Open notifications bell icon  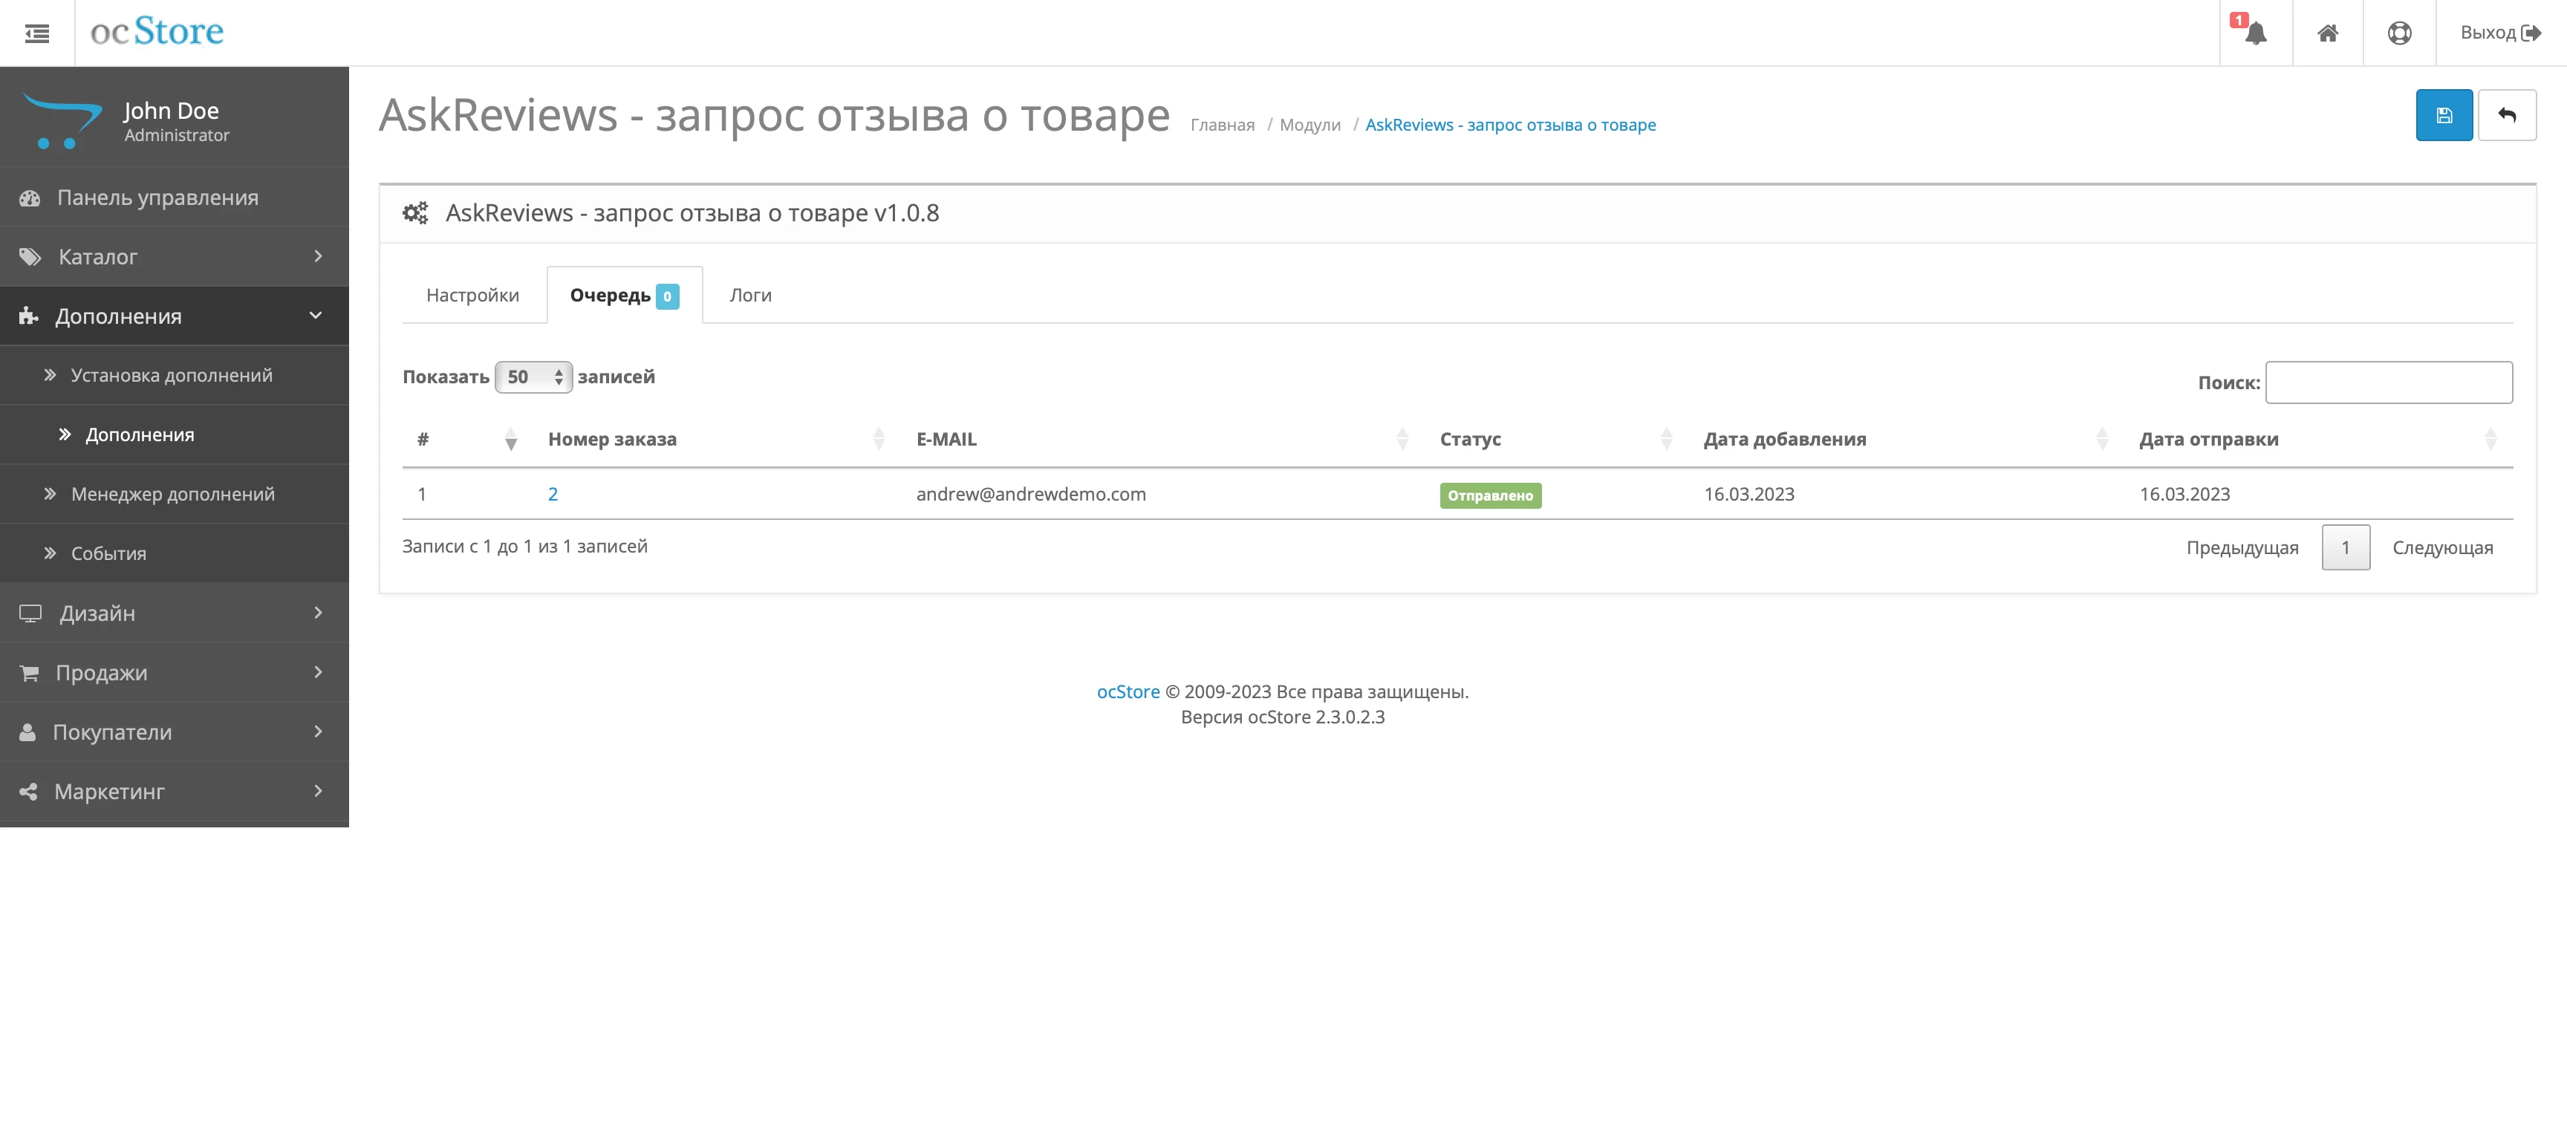(x=2256, y=33)
